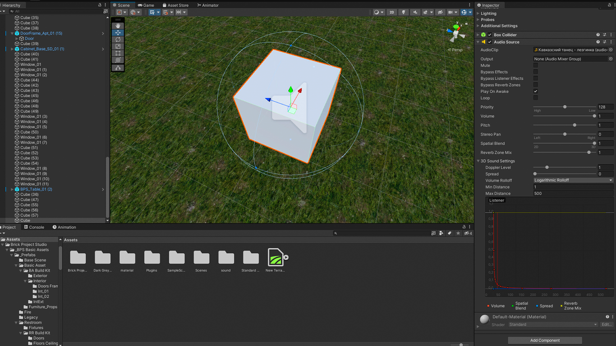Click the favorites star icon in Project panel

click(458, 233)
